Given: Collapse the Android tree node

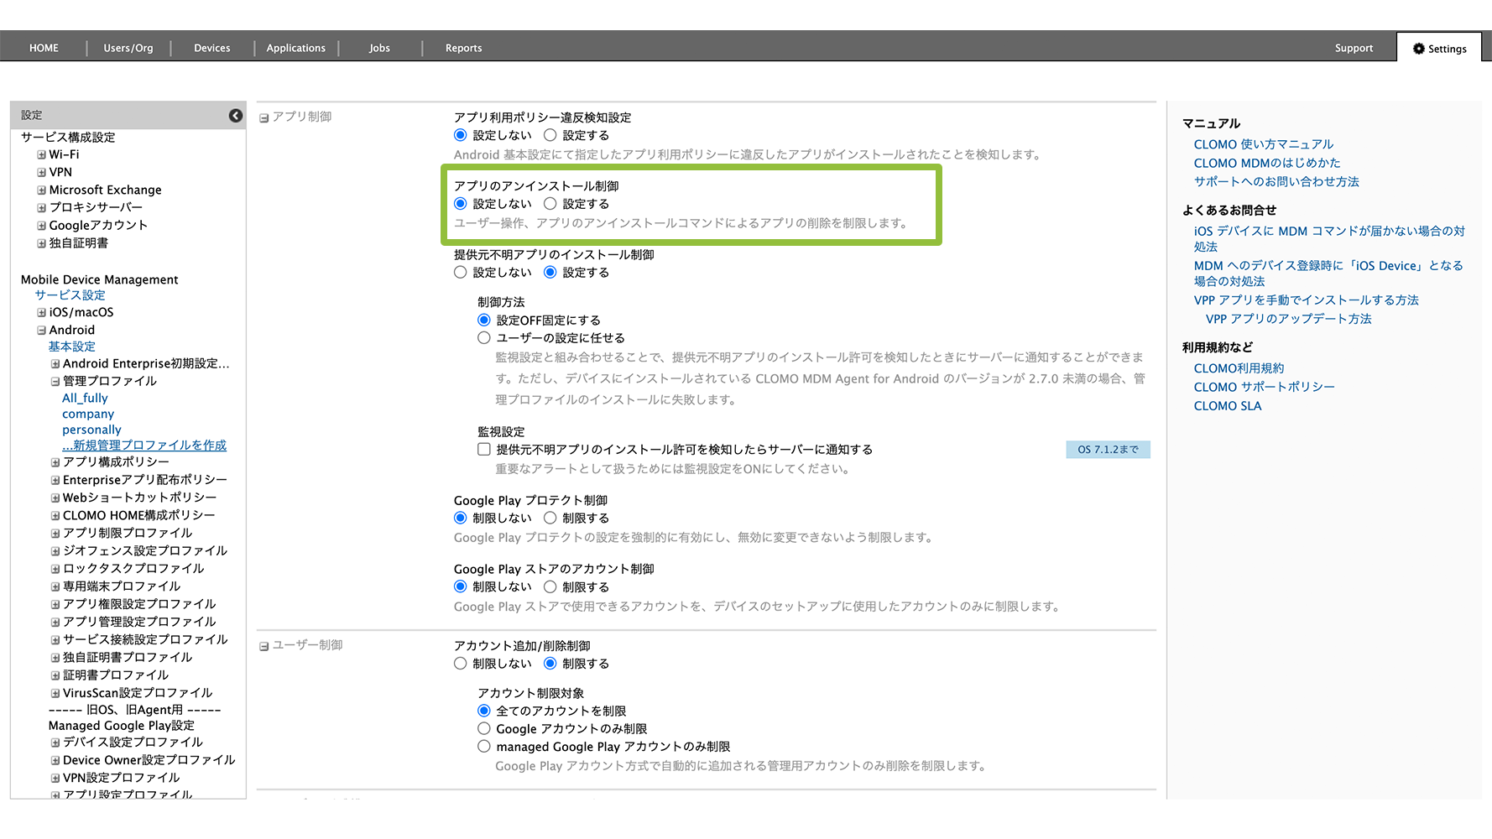Looking at the screenshot, I should click(41, 331).
